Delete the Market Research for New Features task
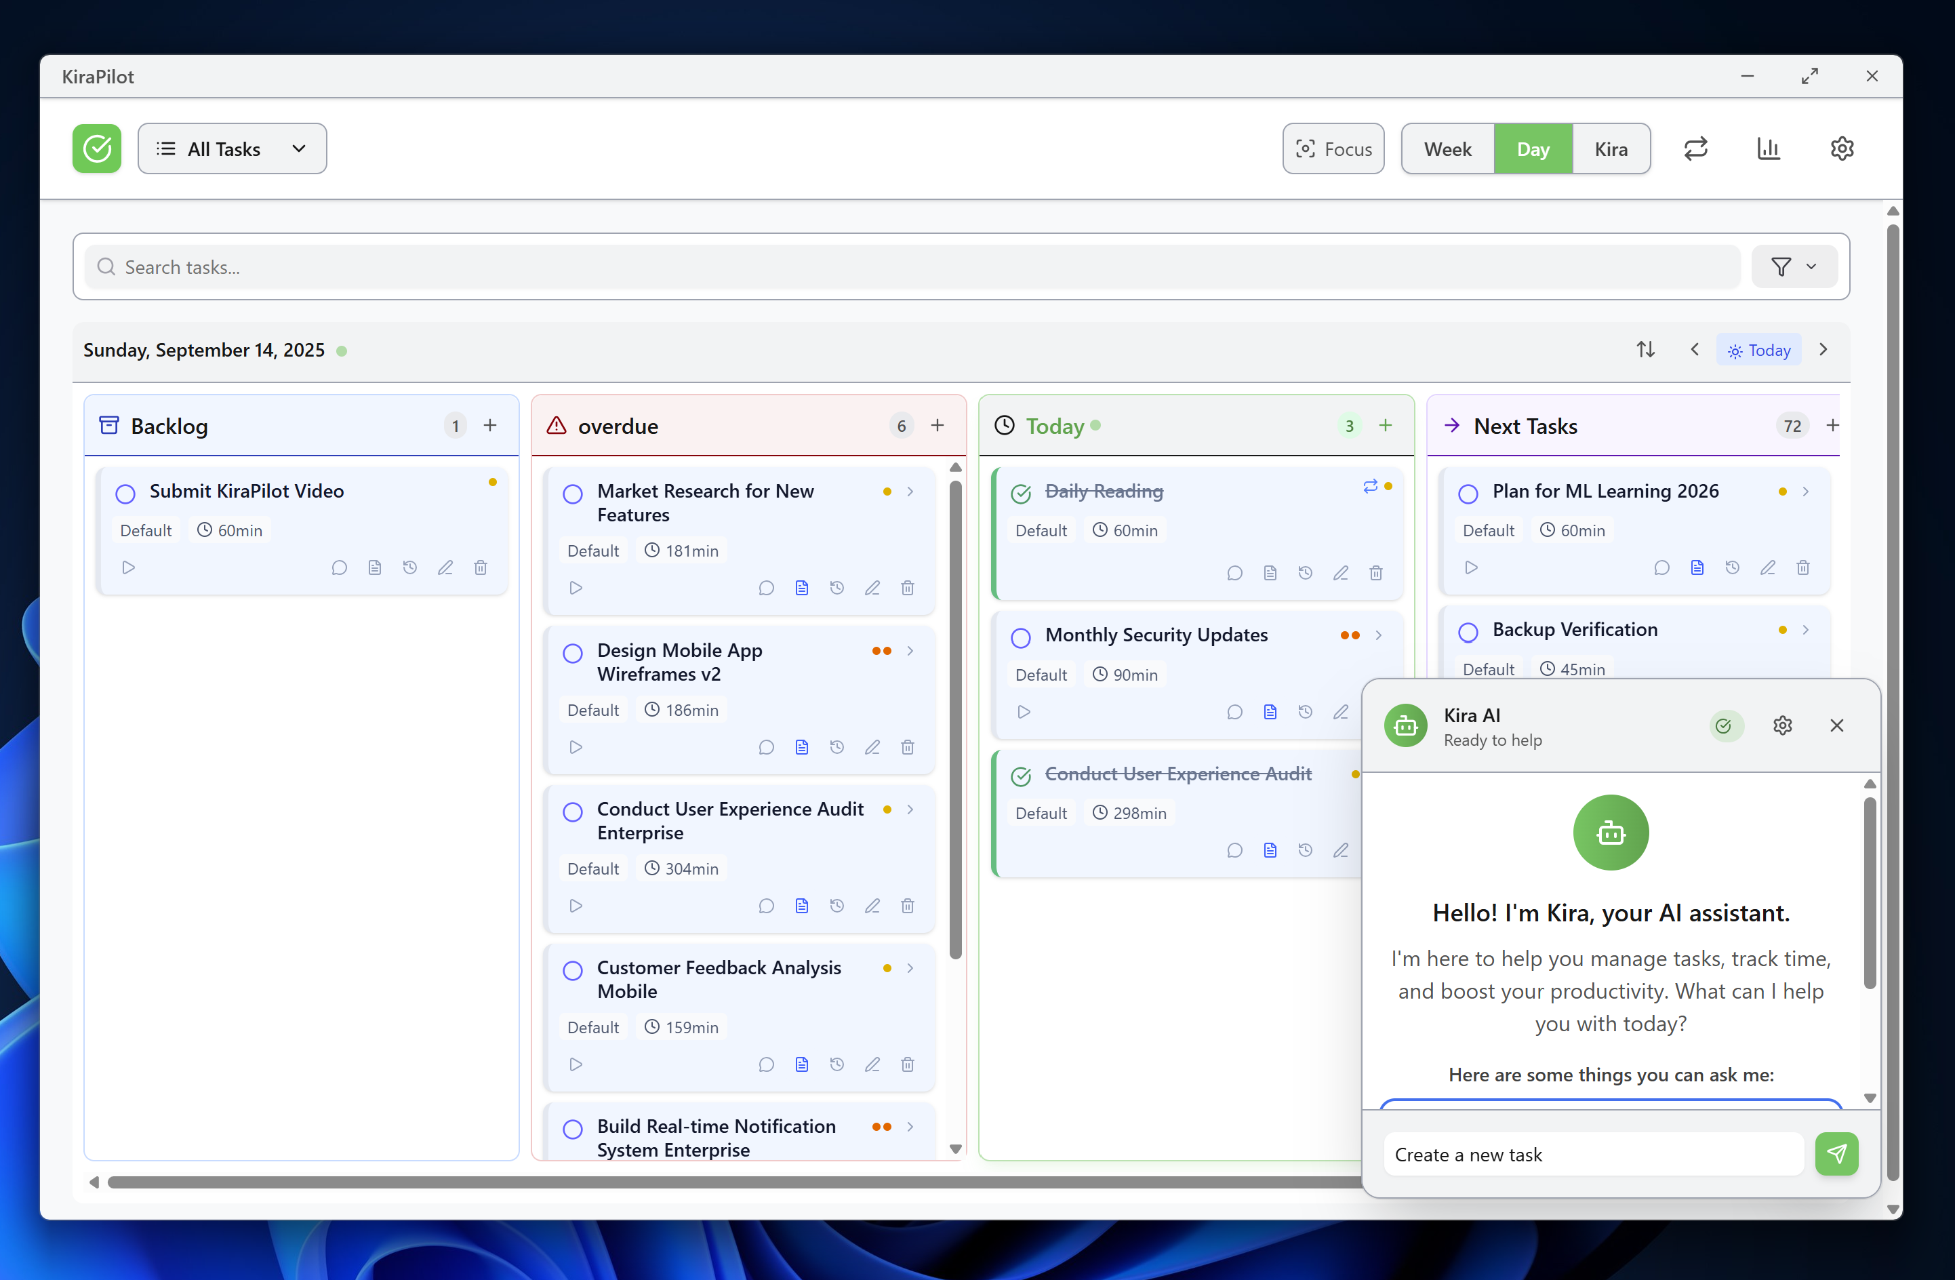This screenshot has width=1955, height=1280. (907, 588)
